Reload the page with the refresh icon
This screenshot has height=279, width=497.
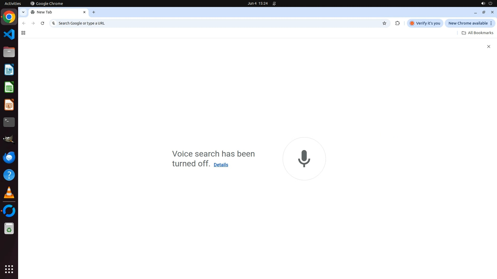pyautogui.click(x=42, y=23)
